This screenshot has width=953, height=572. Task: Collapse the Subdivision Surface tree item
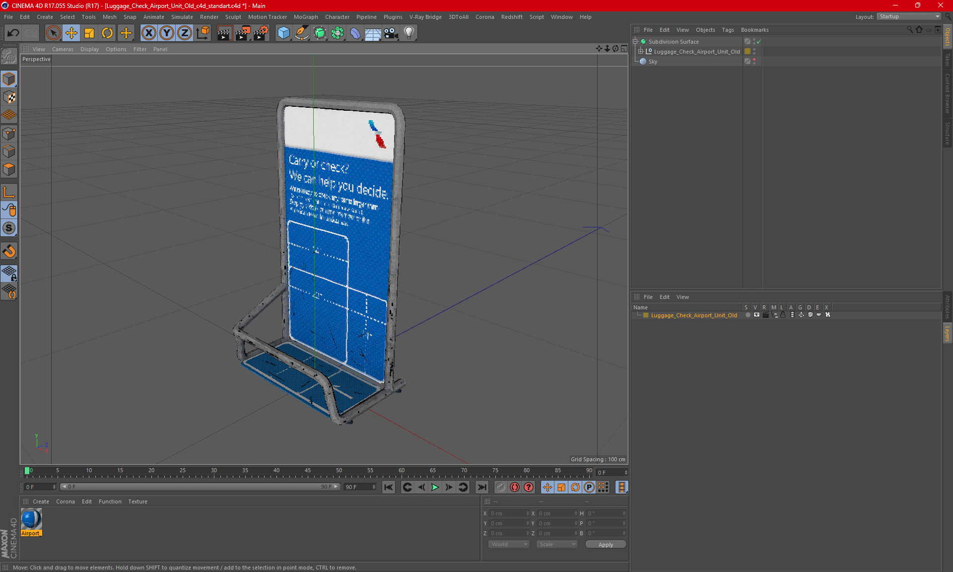635,42
